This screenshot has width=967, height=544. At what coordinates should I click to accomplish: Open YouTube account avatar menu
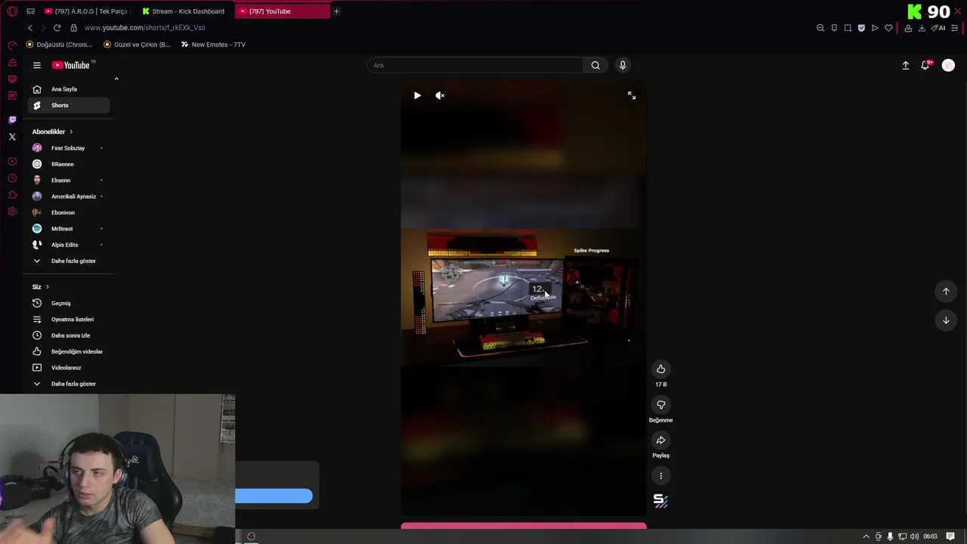pyautogui.click(x=948, y=65)
